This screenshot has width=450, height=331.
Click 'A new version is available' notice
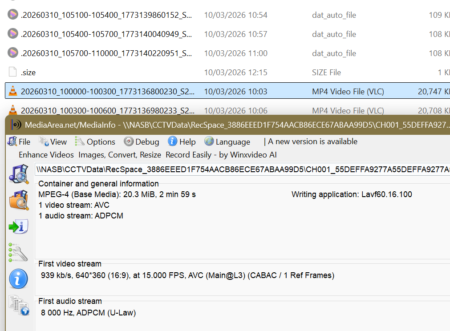(x=312, y=141)
